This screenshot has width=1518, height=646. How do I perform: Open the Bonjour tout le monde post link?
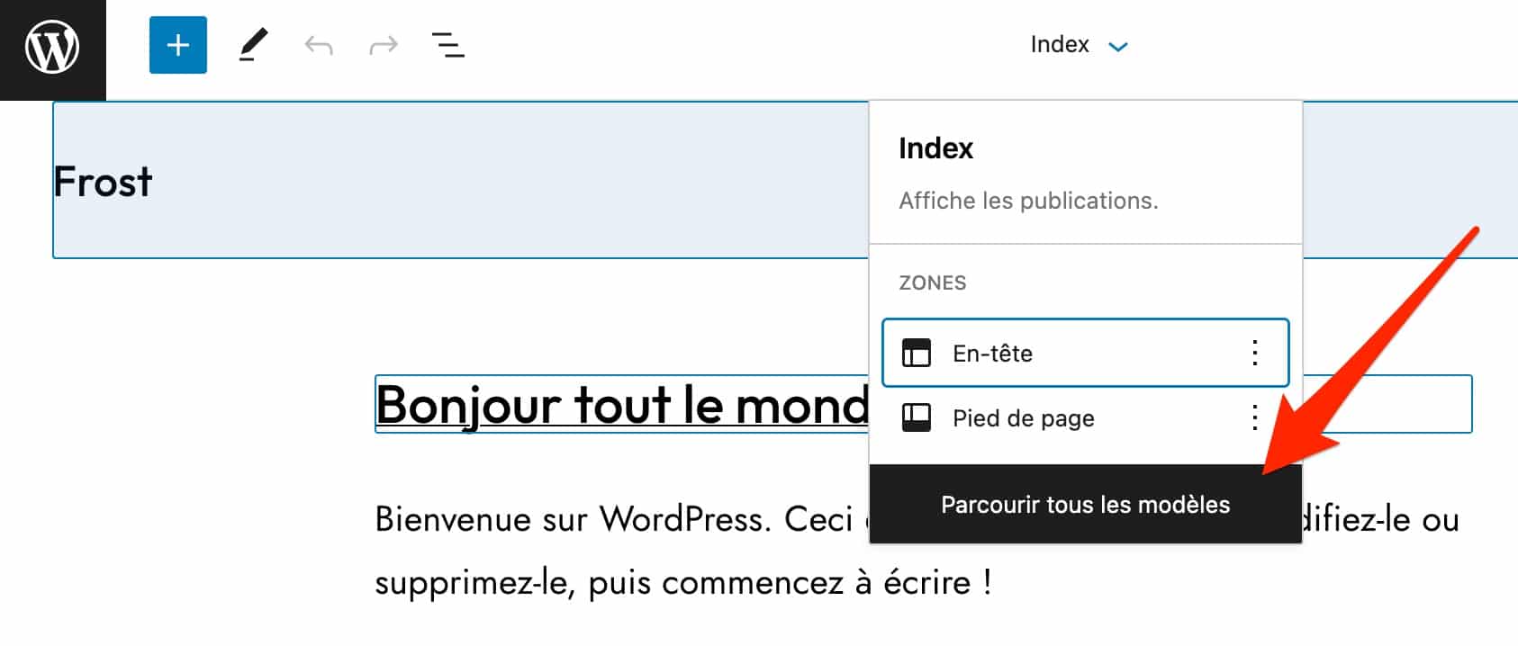click(622, 405)
